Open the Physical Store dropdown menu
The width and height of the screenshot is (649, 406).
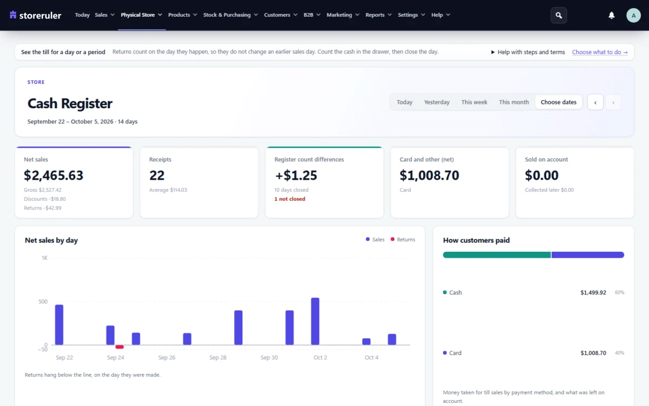tap(142, 15)
